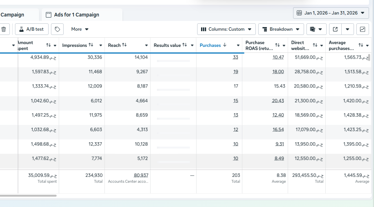
Task: Click the trash delete icon
Action: (x=4, y=29)
